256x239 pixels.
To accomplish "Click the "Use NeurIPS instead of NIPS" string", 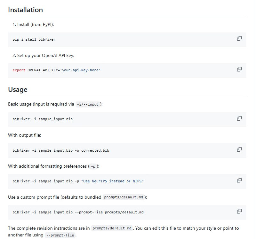I will 113,181.
